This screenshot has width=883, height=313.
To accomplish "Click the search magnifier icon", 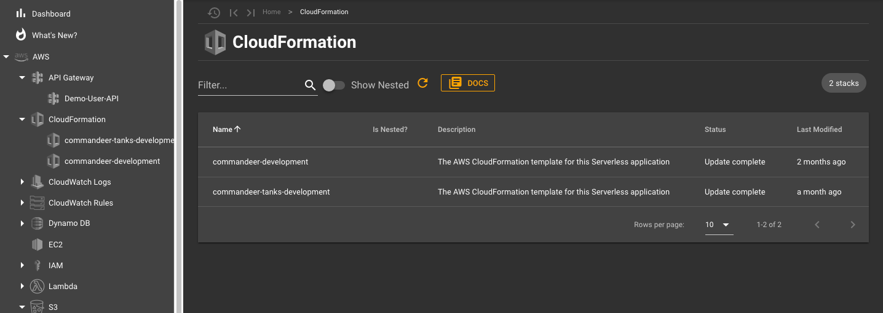I will click(x=310, y=85).
